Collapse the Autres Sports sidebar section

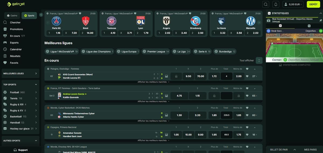[x=20, y=140]
